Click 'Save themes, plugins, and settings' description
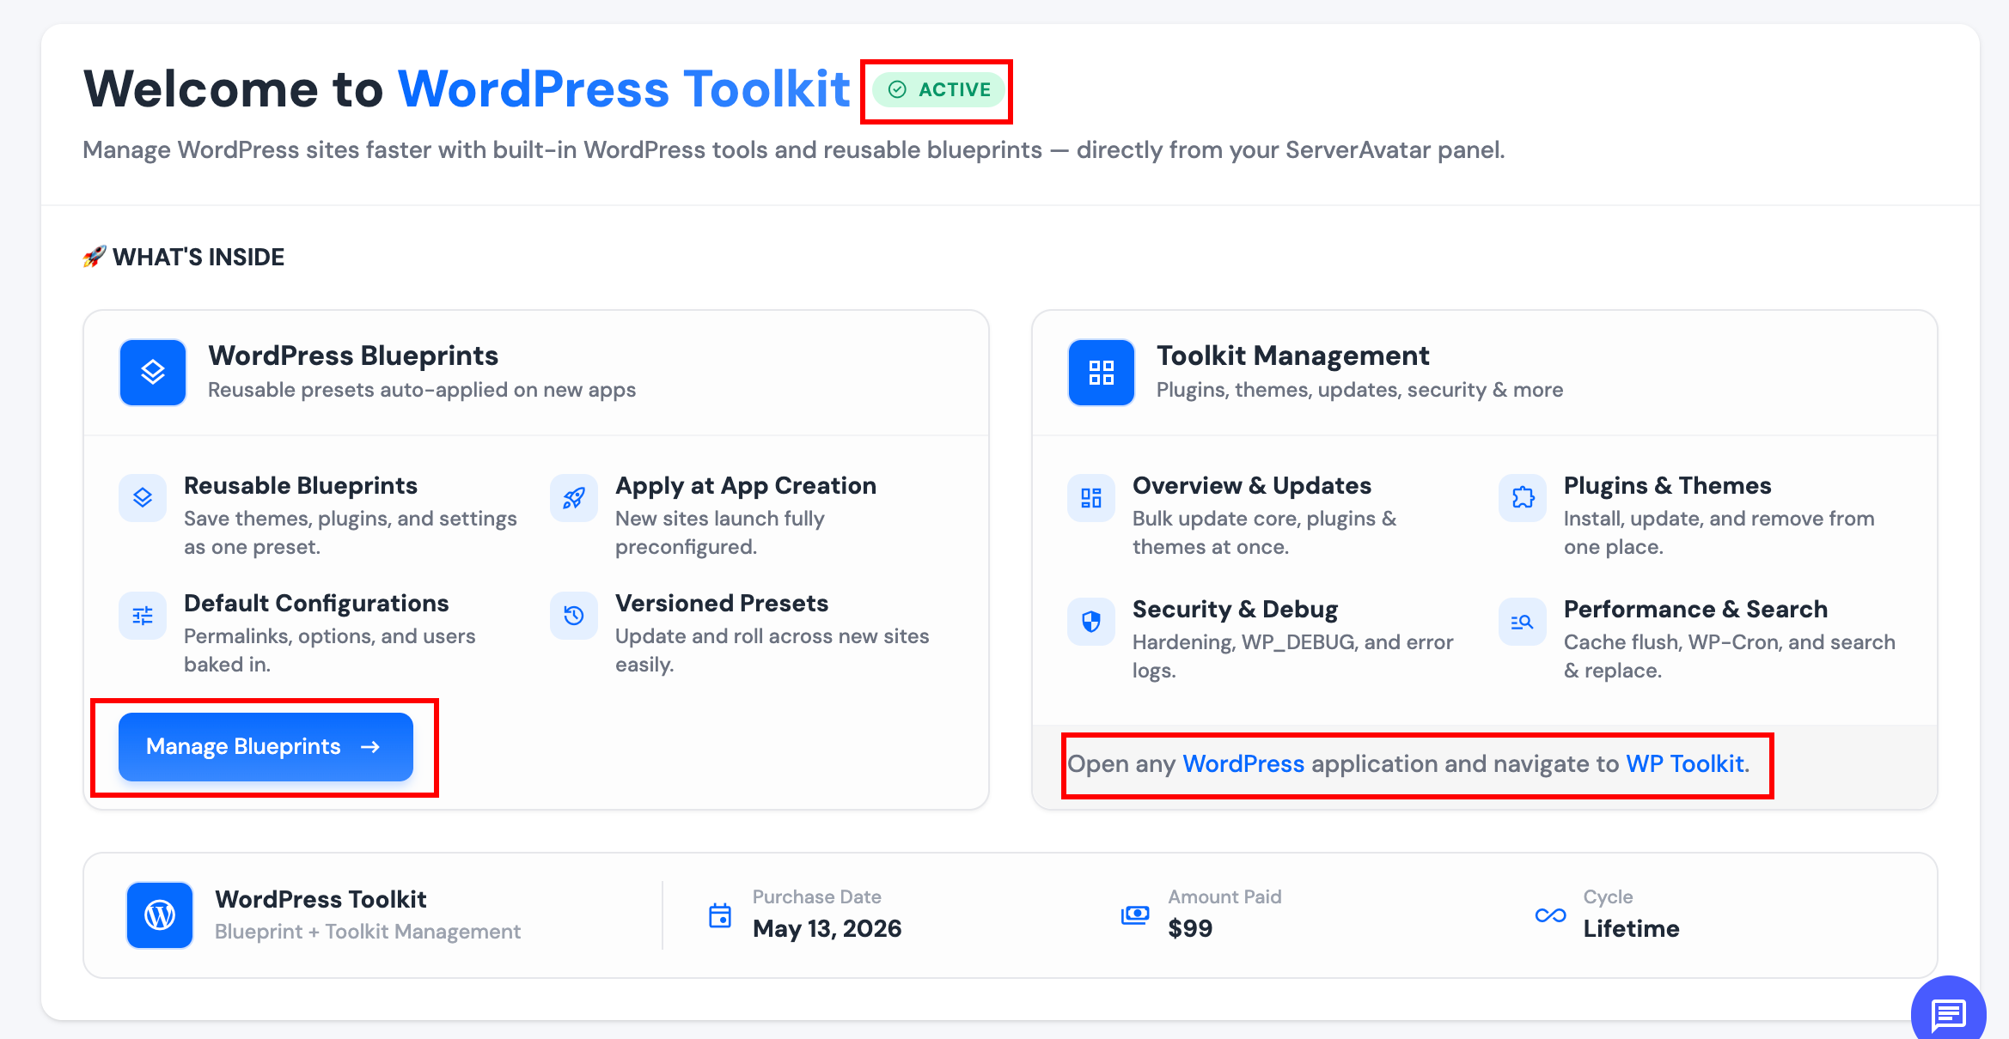Image resolution: width=2009 pixels, height=1039 pixels. pos(350,532)
